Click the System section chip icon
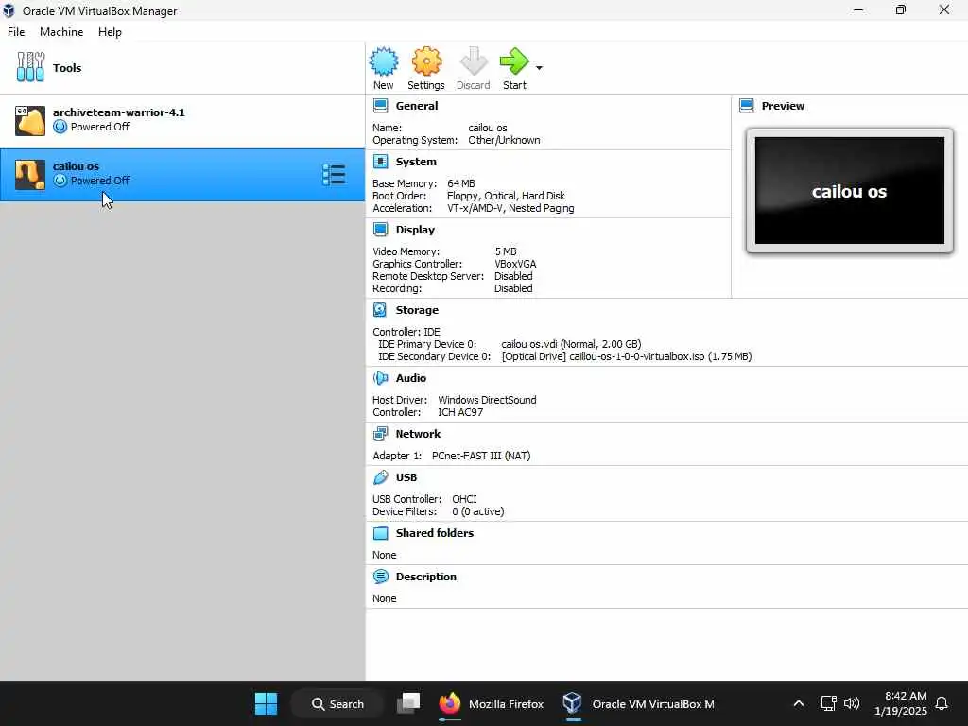Screen dimensions: 968x726 [380, 162]
